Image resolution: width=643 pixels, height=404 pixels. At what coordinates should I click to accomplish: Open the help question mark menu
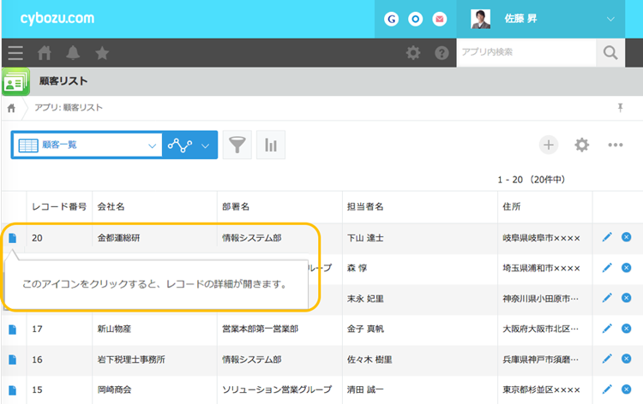(442, 53)
